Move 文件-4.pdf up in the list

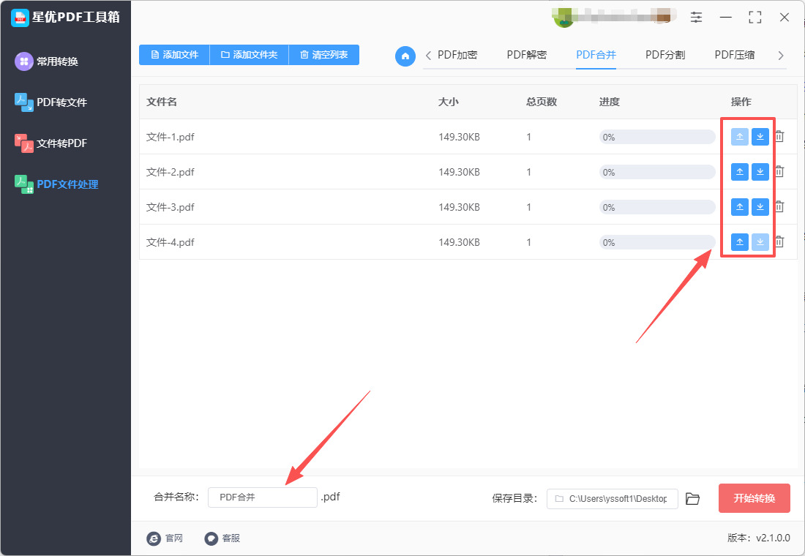[739, 242]
